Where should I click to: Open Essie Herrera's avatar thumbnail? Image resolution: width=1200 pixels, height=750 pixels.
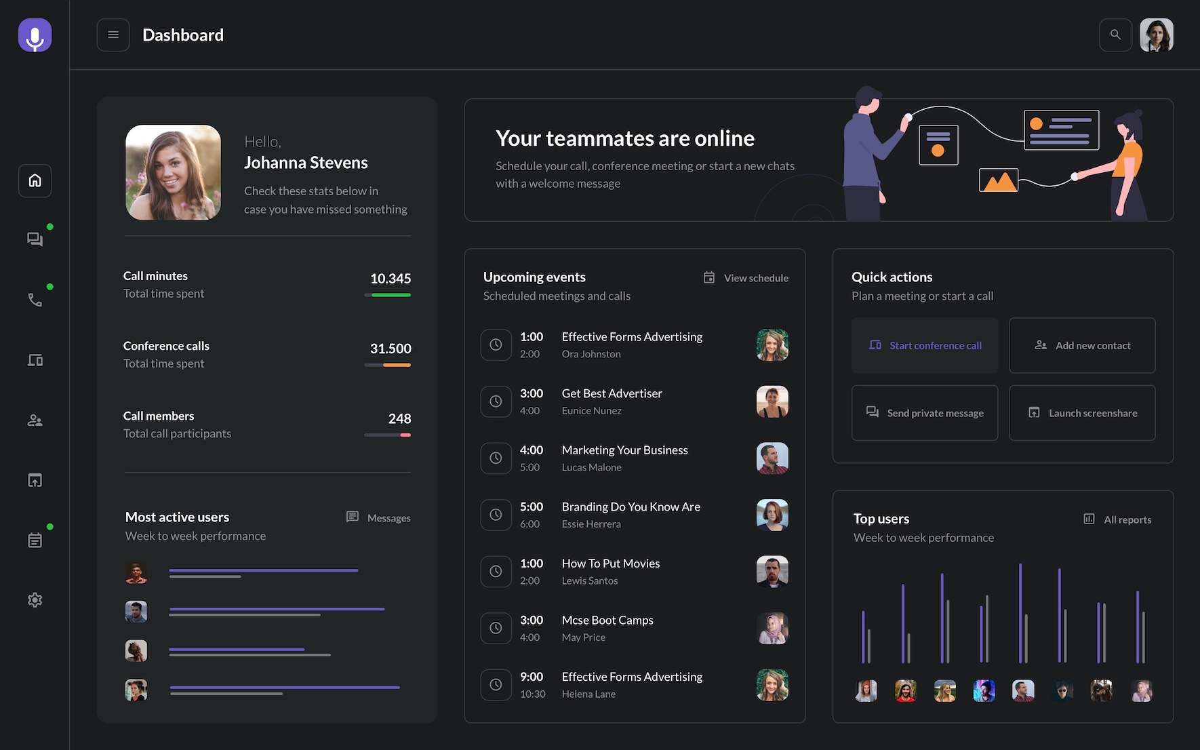772,515
